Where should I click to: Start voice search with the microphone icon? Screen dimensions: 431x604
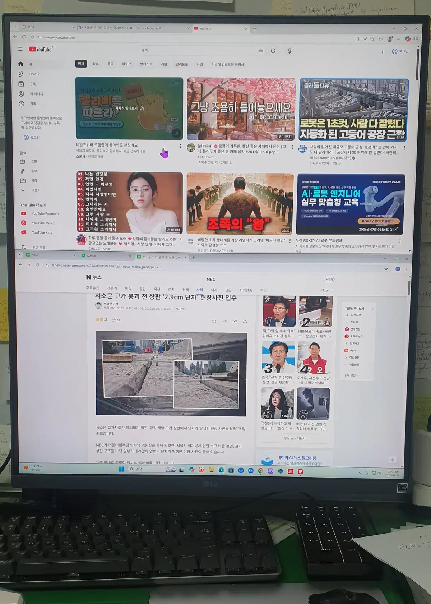[289, 51]
